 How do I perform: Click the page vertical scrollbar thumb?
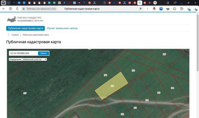[198, 42]
